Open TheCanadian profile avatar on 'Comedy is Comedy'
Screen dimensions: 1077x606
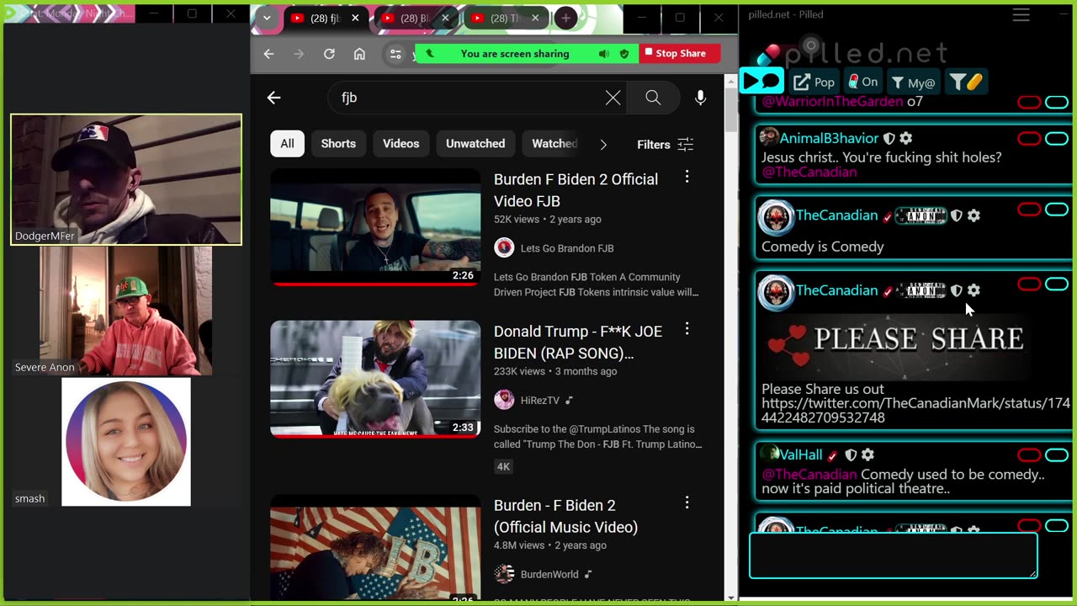click(776, 217)
